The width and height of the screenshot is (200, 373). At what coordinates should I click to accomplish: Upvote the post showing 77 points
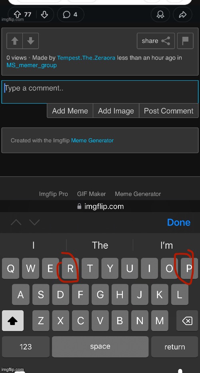pyautogui.click(x=18, y=15)
